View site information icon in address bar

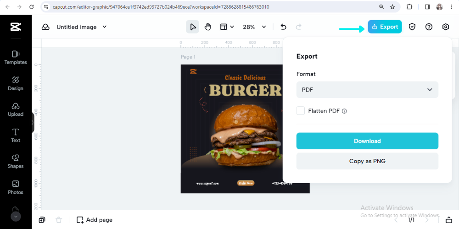click(x=45, y=7)
